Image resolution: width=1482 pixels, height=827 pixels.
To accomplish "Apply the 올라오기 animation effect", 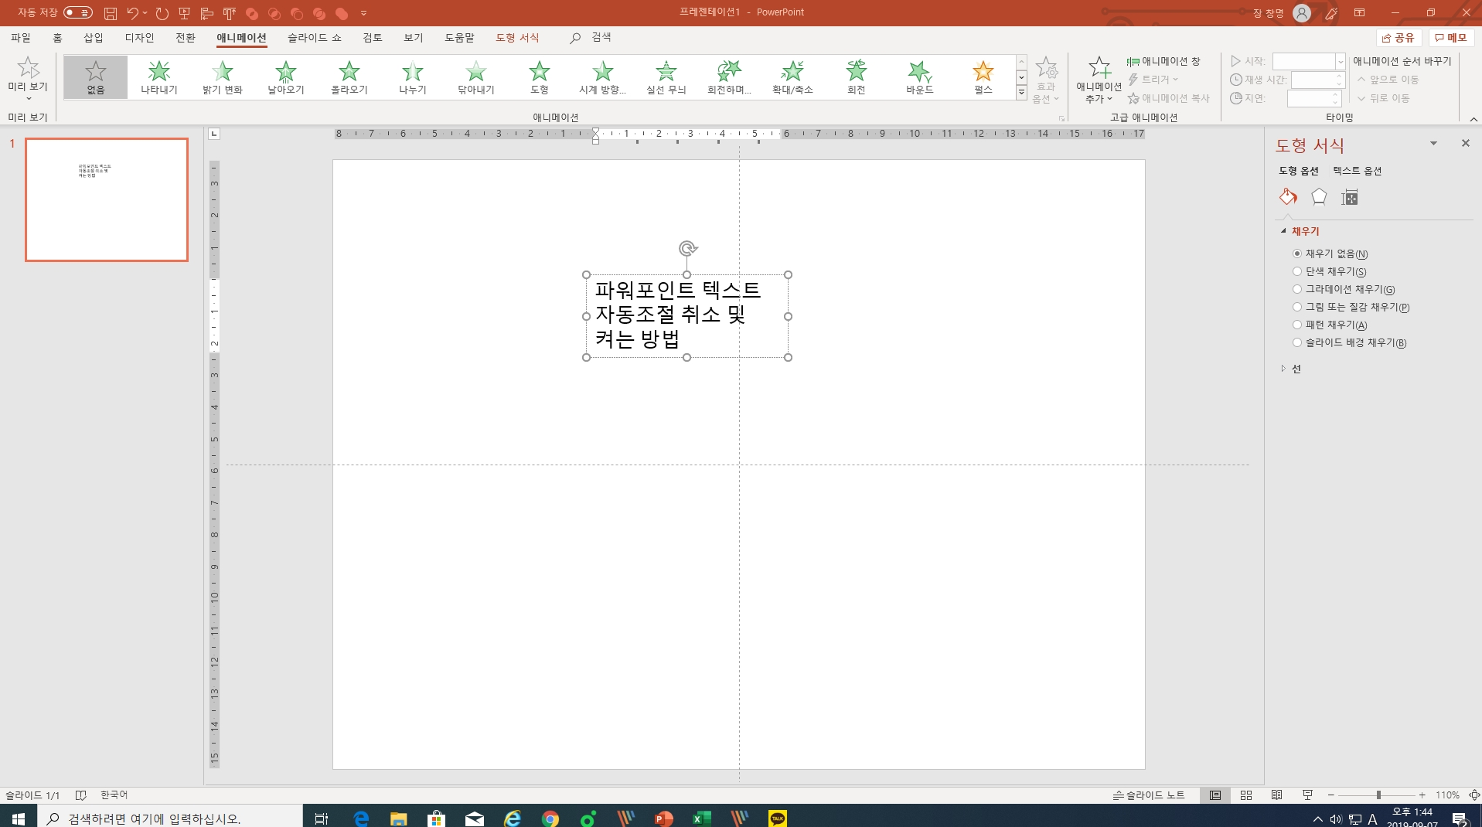I will pos(349,77).
